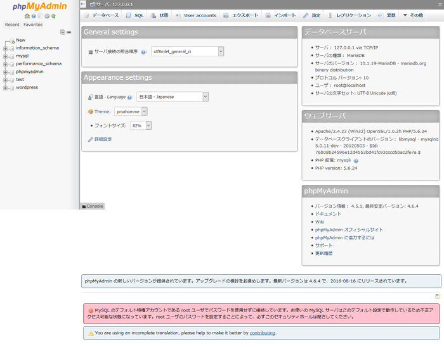Expand the test database node

(x=5, y=80)
